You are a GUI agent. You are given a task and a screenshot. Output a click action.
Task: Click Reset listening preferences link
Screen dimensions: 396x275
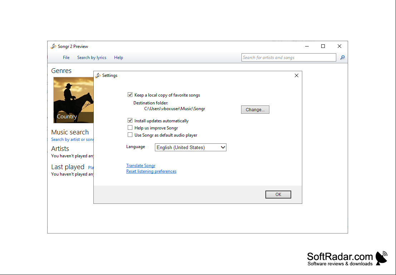point(151,171)
